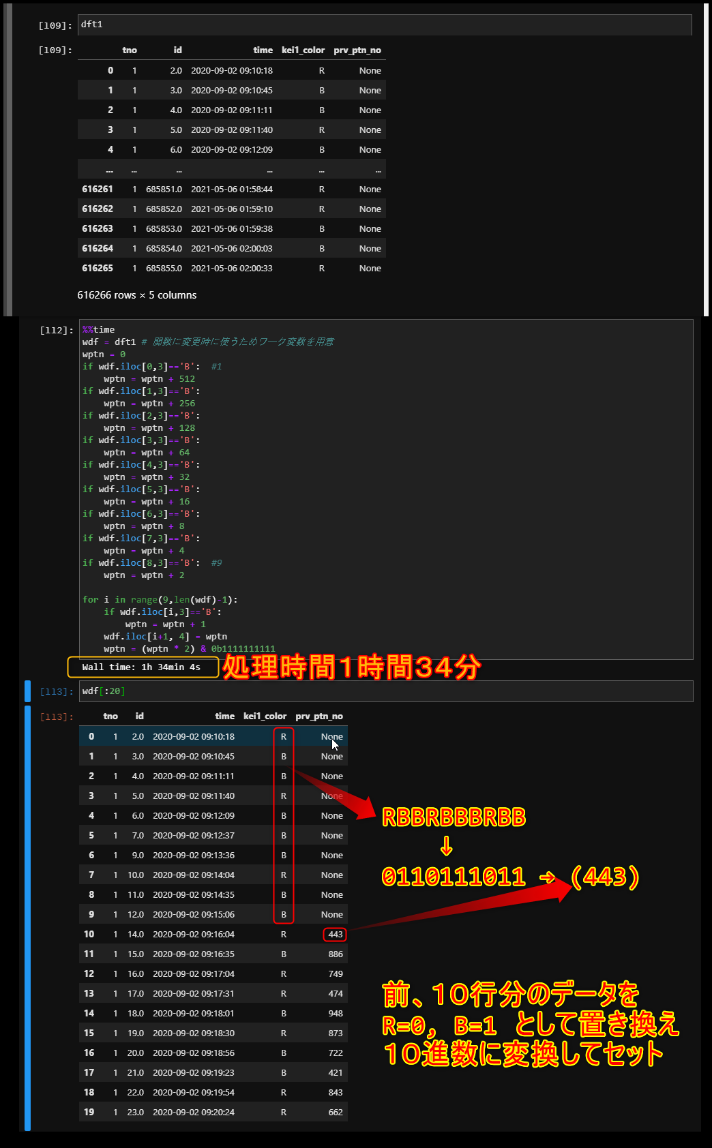Image resolution: width=712 pixels, height=1148 pixels.
Task: Click row index 616261 in the dft1 table
Action: 98,190
